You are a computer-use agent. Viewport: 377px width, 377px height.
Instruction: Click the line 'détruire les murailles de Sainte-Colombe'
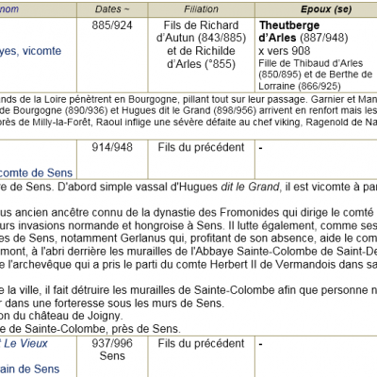[188, 290]
